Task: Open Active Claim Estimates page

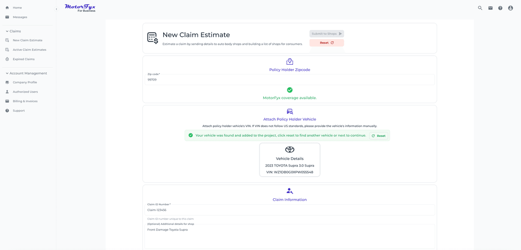Action: coord(29,50)
